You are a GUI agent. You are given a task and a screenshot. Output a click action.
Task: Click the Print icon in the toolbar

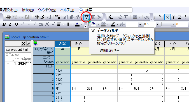(x=9, y=17)
